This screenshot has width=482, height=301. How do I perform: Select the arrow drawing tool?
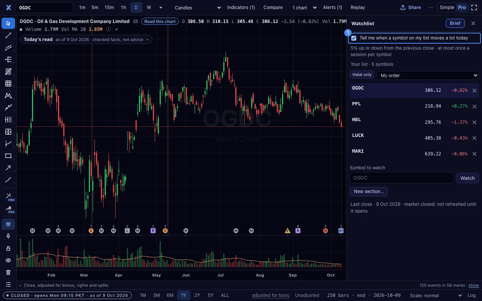[x=8, y=168]
